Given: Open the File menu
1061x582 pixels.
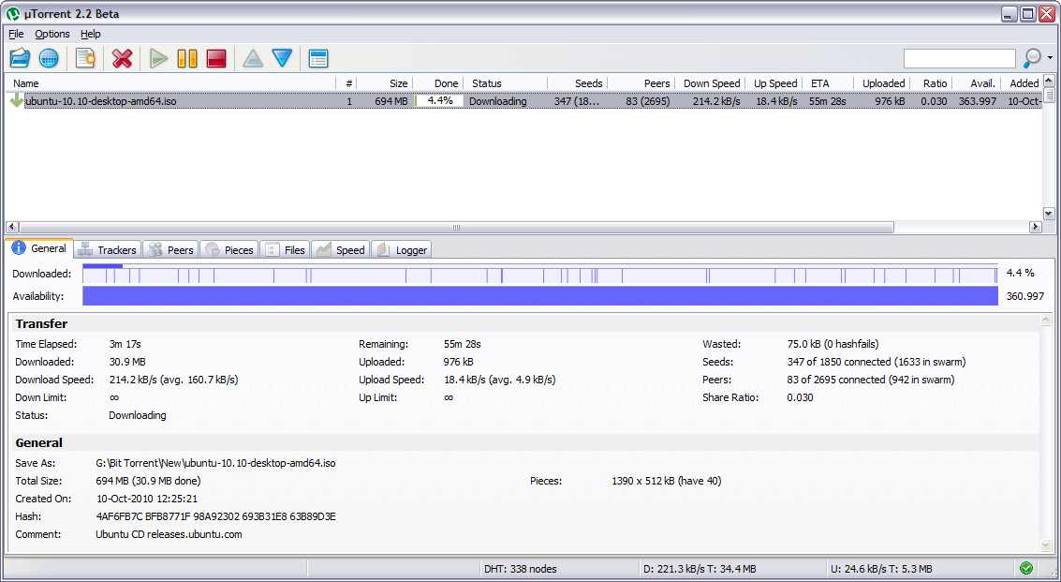Looking at the screenshot, I should 16,34.
